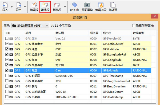Click the 东经 default value cell
Screen dimensions: 160x109
point(58,55)
